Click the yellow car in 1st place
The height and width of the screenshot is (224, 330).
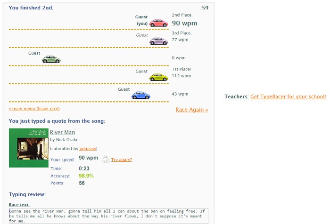coord(159,77)
